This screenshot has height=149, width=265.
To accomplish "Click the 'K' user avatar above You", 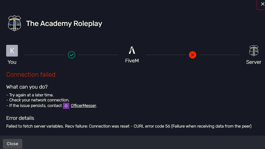I will pyautogui.click(x=12, y=51).
